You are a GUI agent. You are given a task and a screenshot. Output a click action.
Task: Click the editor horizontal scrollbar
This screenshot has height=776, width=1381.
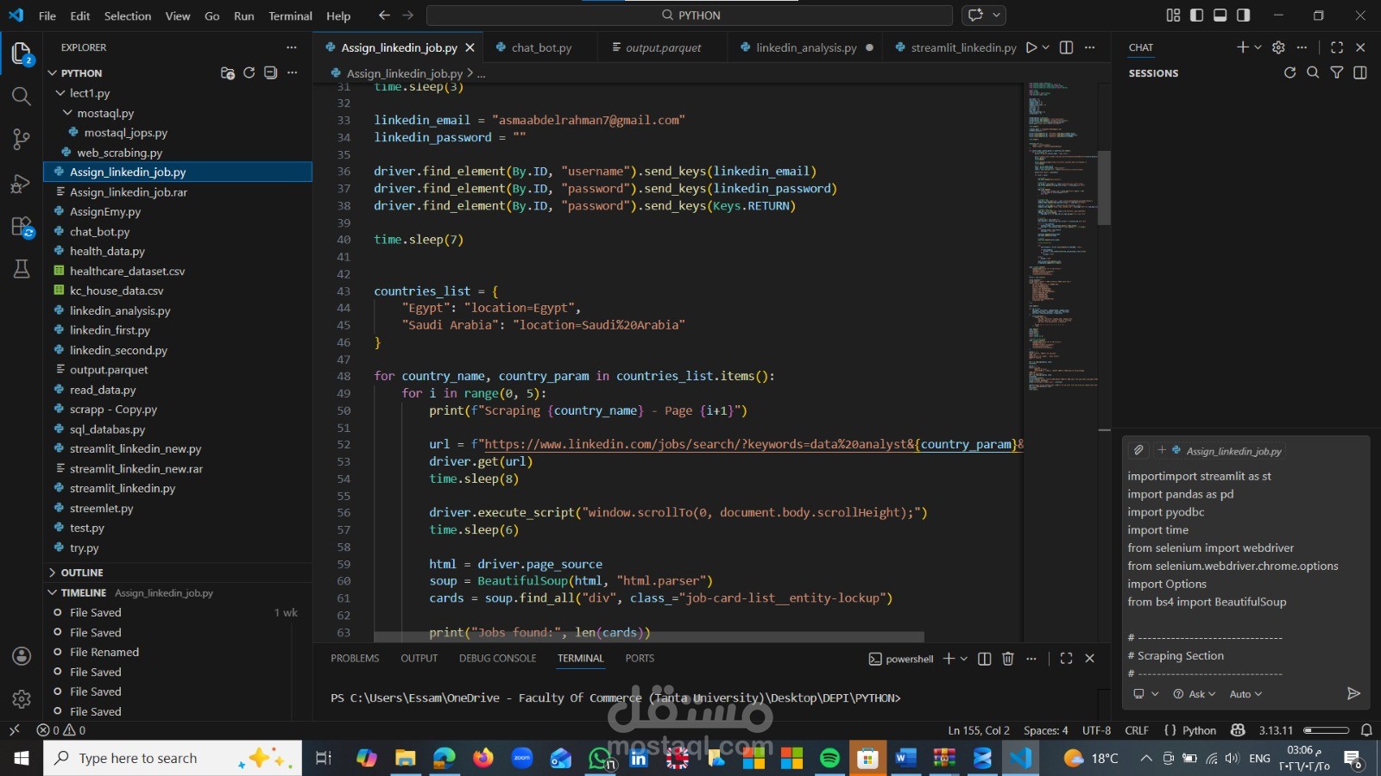pos(649,637)
